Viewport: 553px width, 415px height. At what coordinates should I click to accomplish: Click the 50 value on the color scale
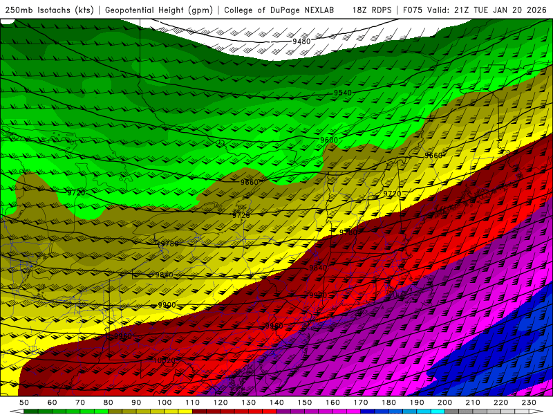(x=24, y=403)
